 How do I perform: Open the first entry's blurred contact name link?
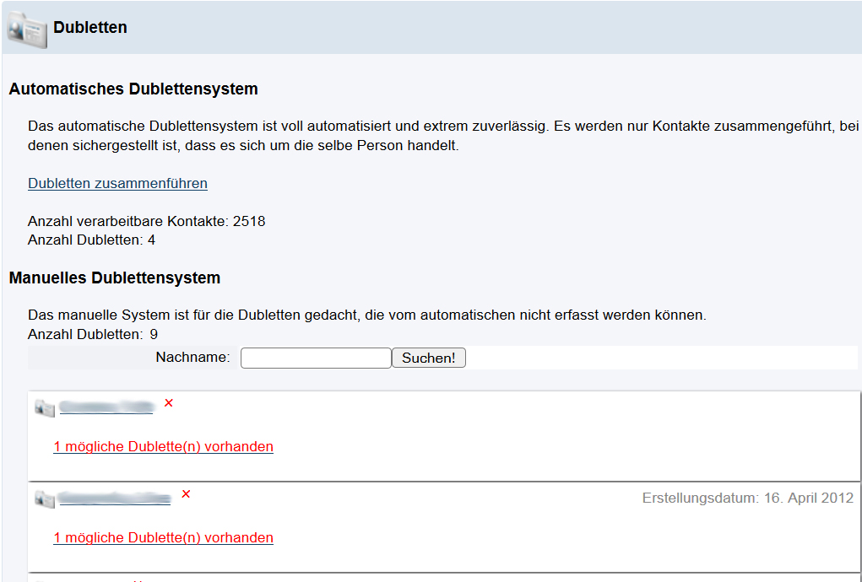[106, 408]
